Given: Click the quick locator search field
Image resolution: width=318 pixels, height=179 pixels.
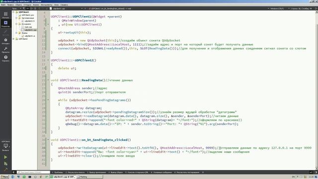Looking at the screenshot, I should (x=33, y=173).
